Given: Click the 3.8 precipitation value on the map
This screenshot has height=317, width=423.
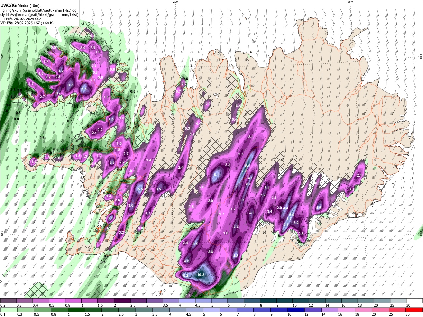Looking at the screenshot, I should click(x=112, y=162).
